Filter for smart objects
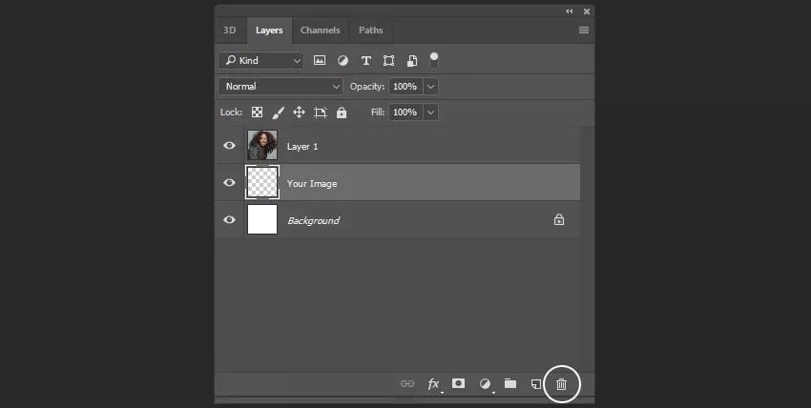Image resolution: width=811 pixels, height=408 pixels. [412, 60]
